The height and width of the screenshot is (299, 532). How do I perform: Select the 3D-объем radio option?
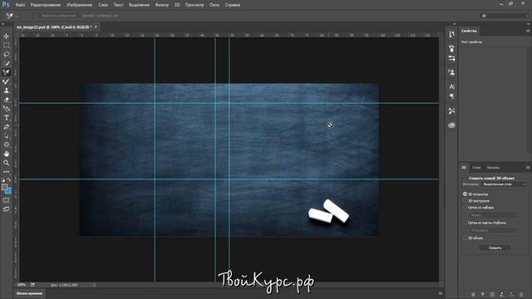tap(465, 238)
